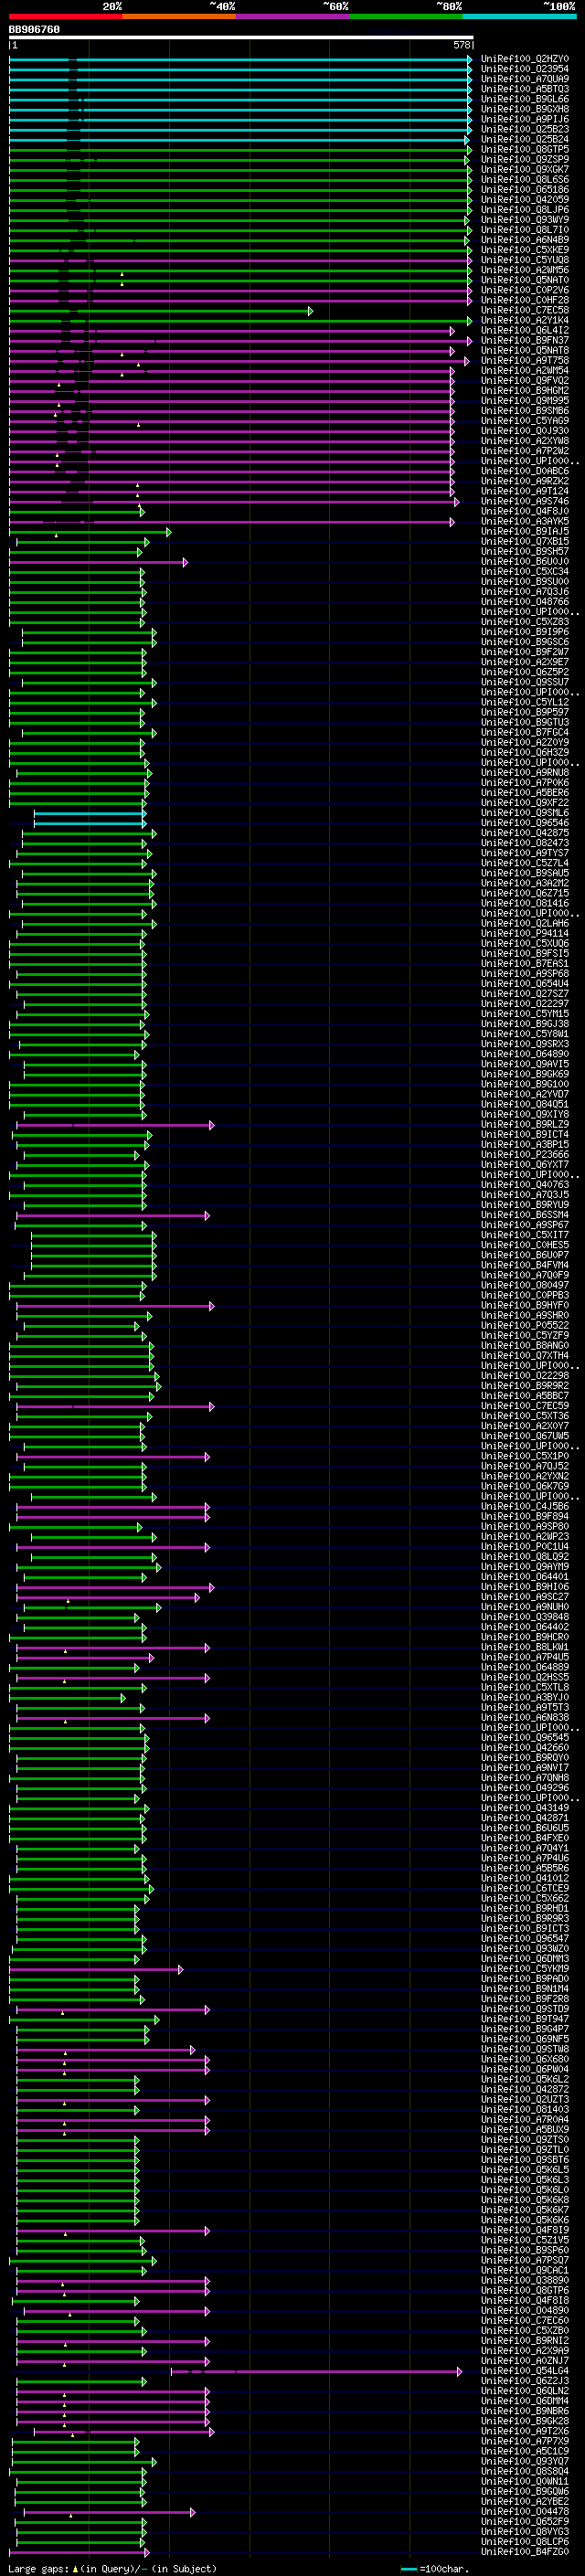585x2576 pixels.
Task: Select the UniRef100_C5YUQ8 label
Action: [x=525, y=260]
